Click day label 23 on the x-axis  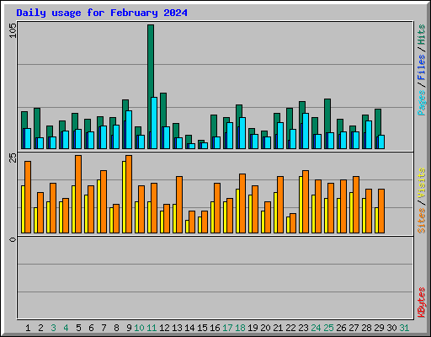[303, 328]
